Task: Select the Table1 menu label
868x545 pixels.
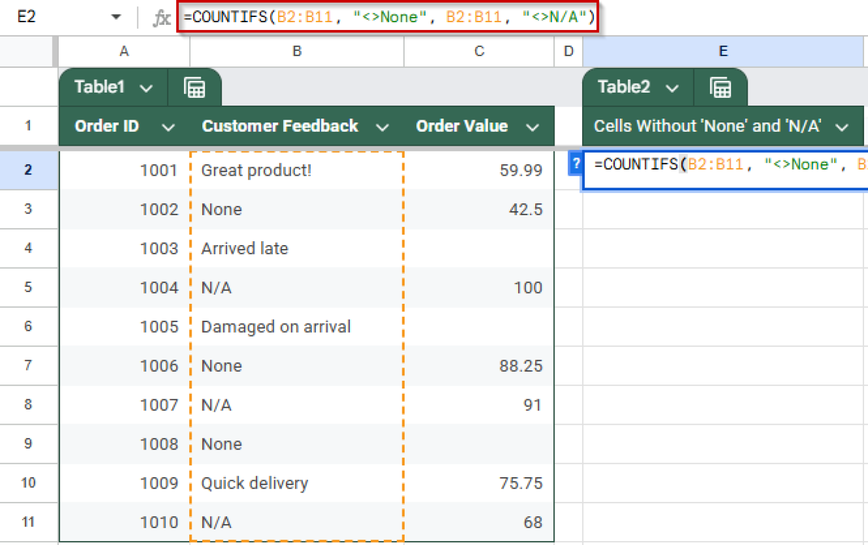Action: [x=99, y=87]
